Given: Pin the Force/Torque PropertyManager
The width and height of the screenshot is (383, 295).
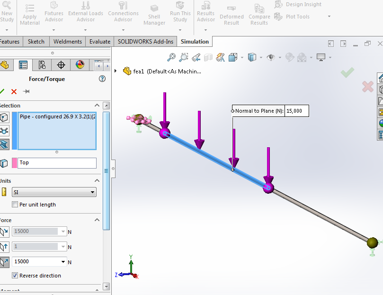Looking at the screenshot, I should click(26, 91).
